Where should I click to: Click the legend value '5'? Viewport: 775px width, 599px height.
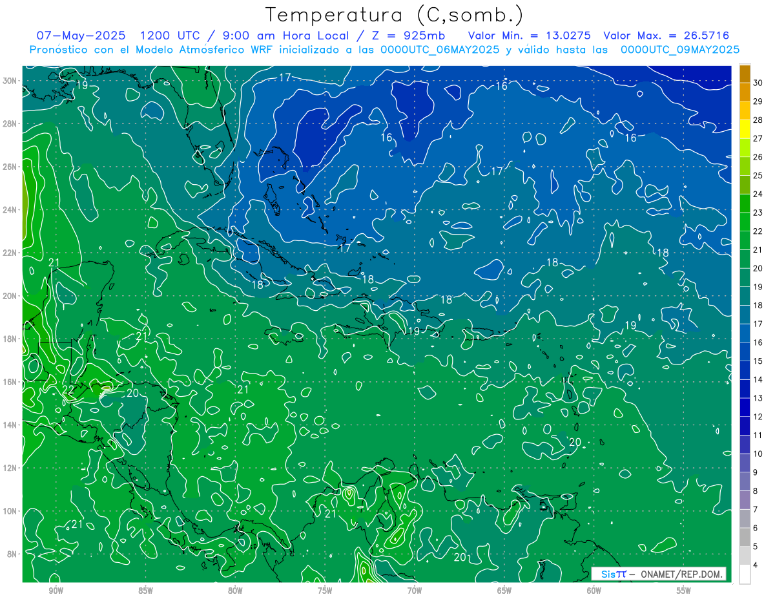pos(756,547)
